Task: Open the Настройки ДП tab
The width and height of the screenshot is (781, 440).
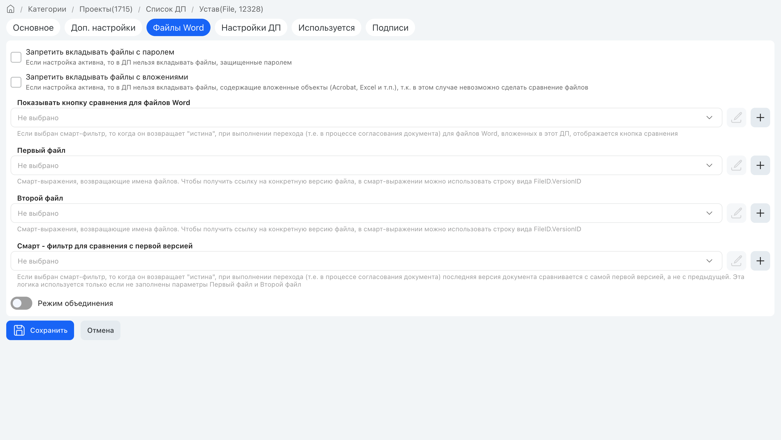Action: (x=251, y=28)
